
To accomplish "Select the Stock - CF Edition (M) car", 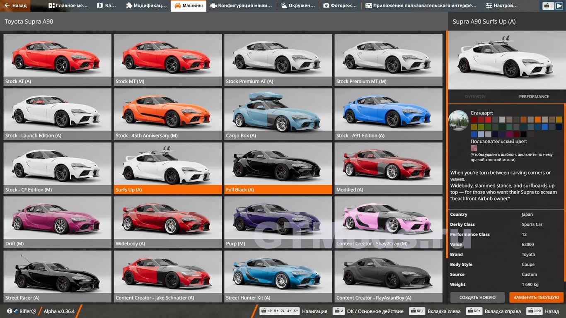I will [x=58, y=168].
